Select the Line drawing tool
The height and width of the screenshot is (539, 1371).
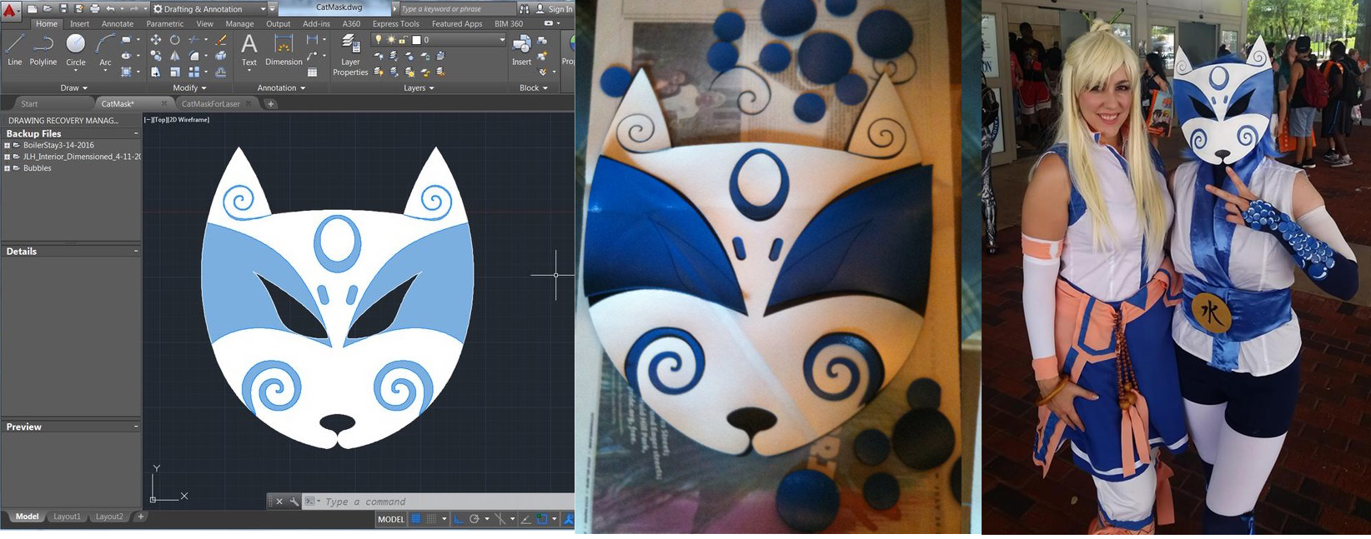(x=15, y=49)
